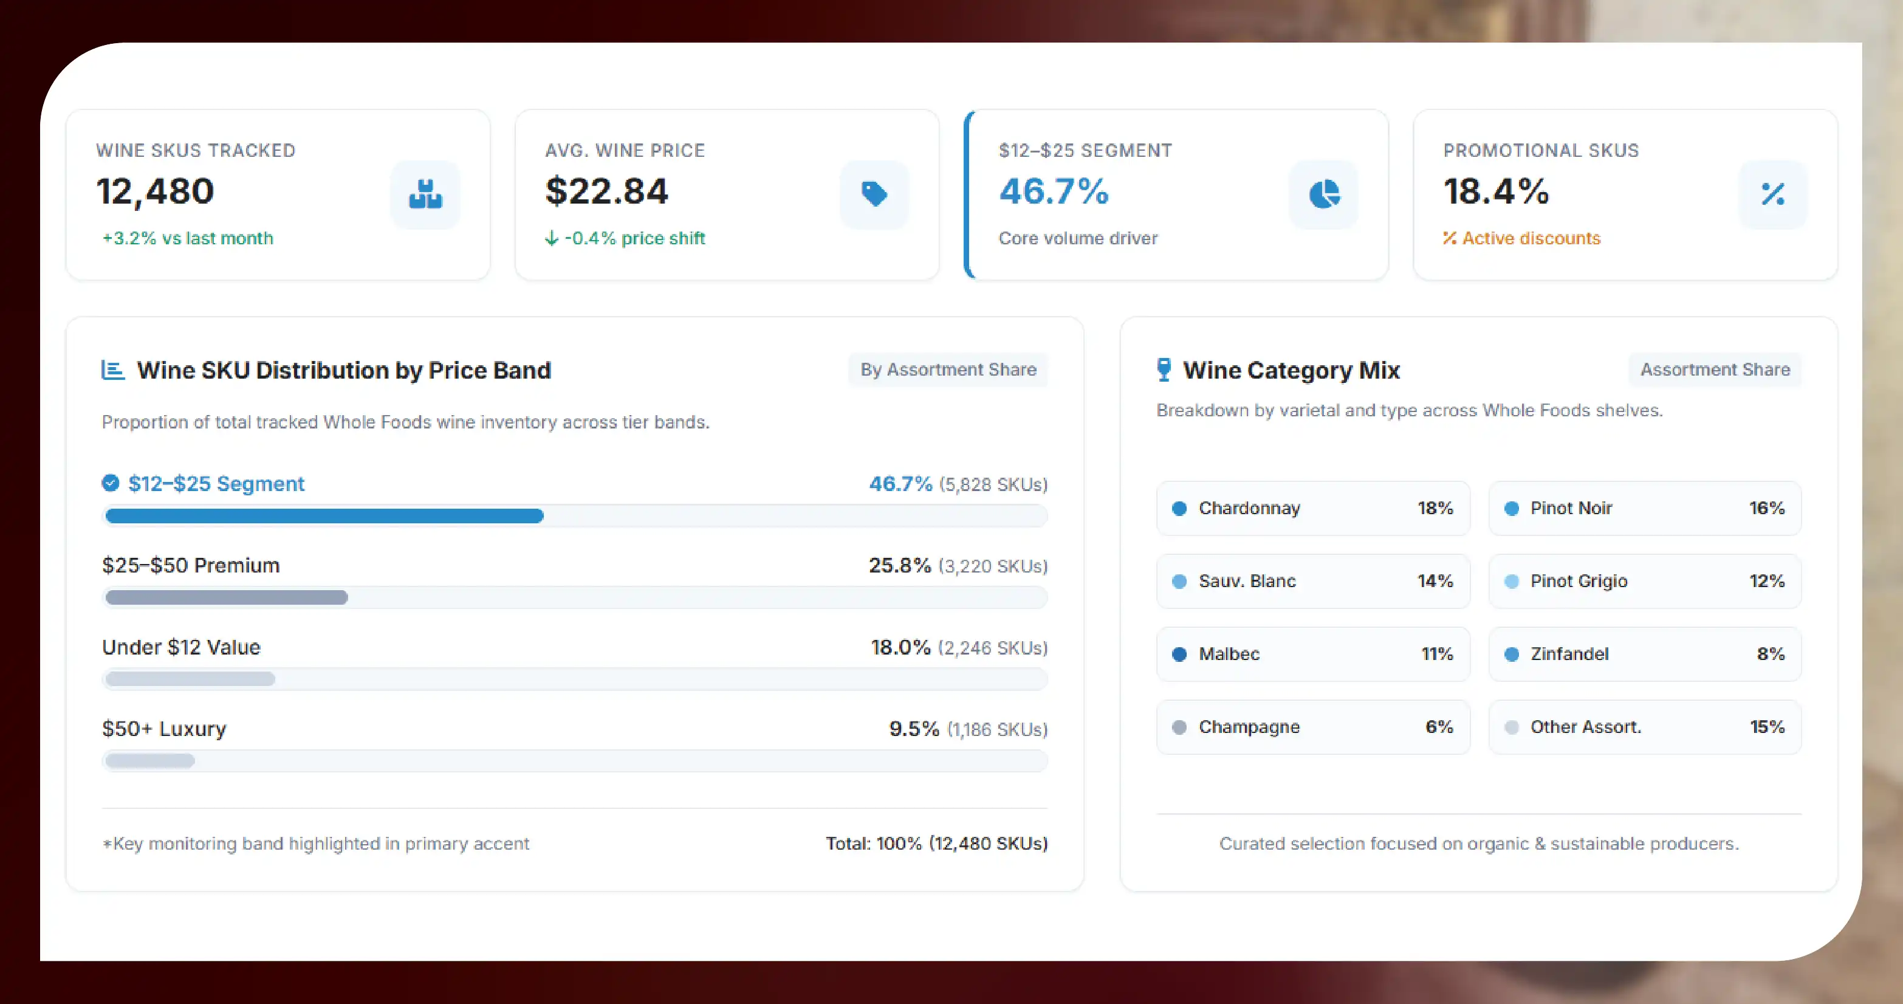This screenshot has height=1004, width=1903.
Task: Click the Total: 100% (12,480 SKUs) footer
Action: click(937, 844)
